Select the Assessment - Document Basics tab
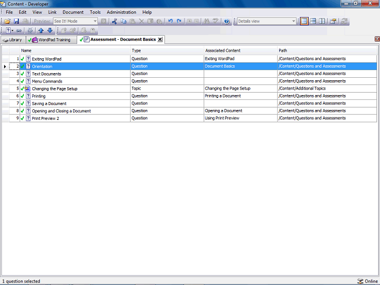Screen dimensions: 380x285 pos(121,40)
